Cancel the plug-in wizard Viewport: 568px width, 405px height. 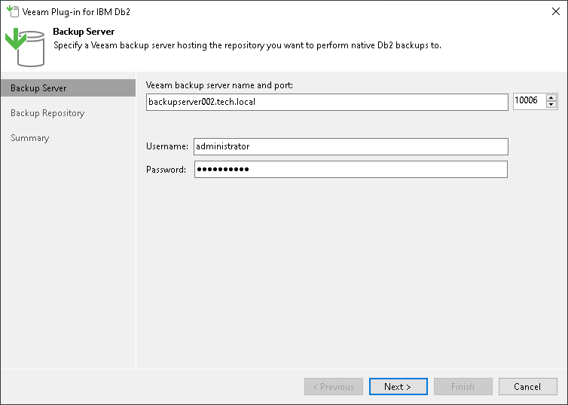[528, 386]
